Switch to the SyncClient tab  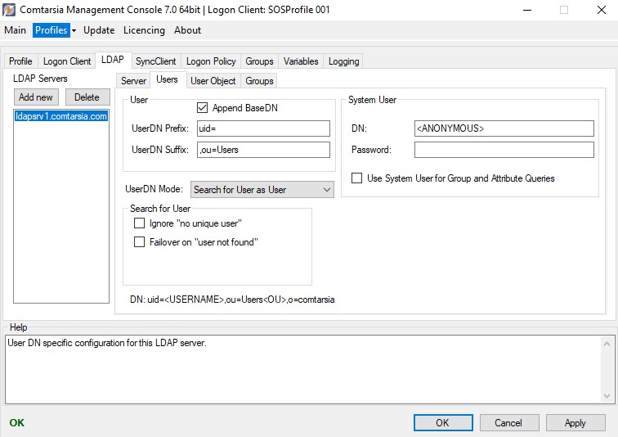coord(155,61)
